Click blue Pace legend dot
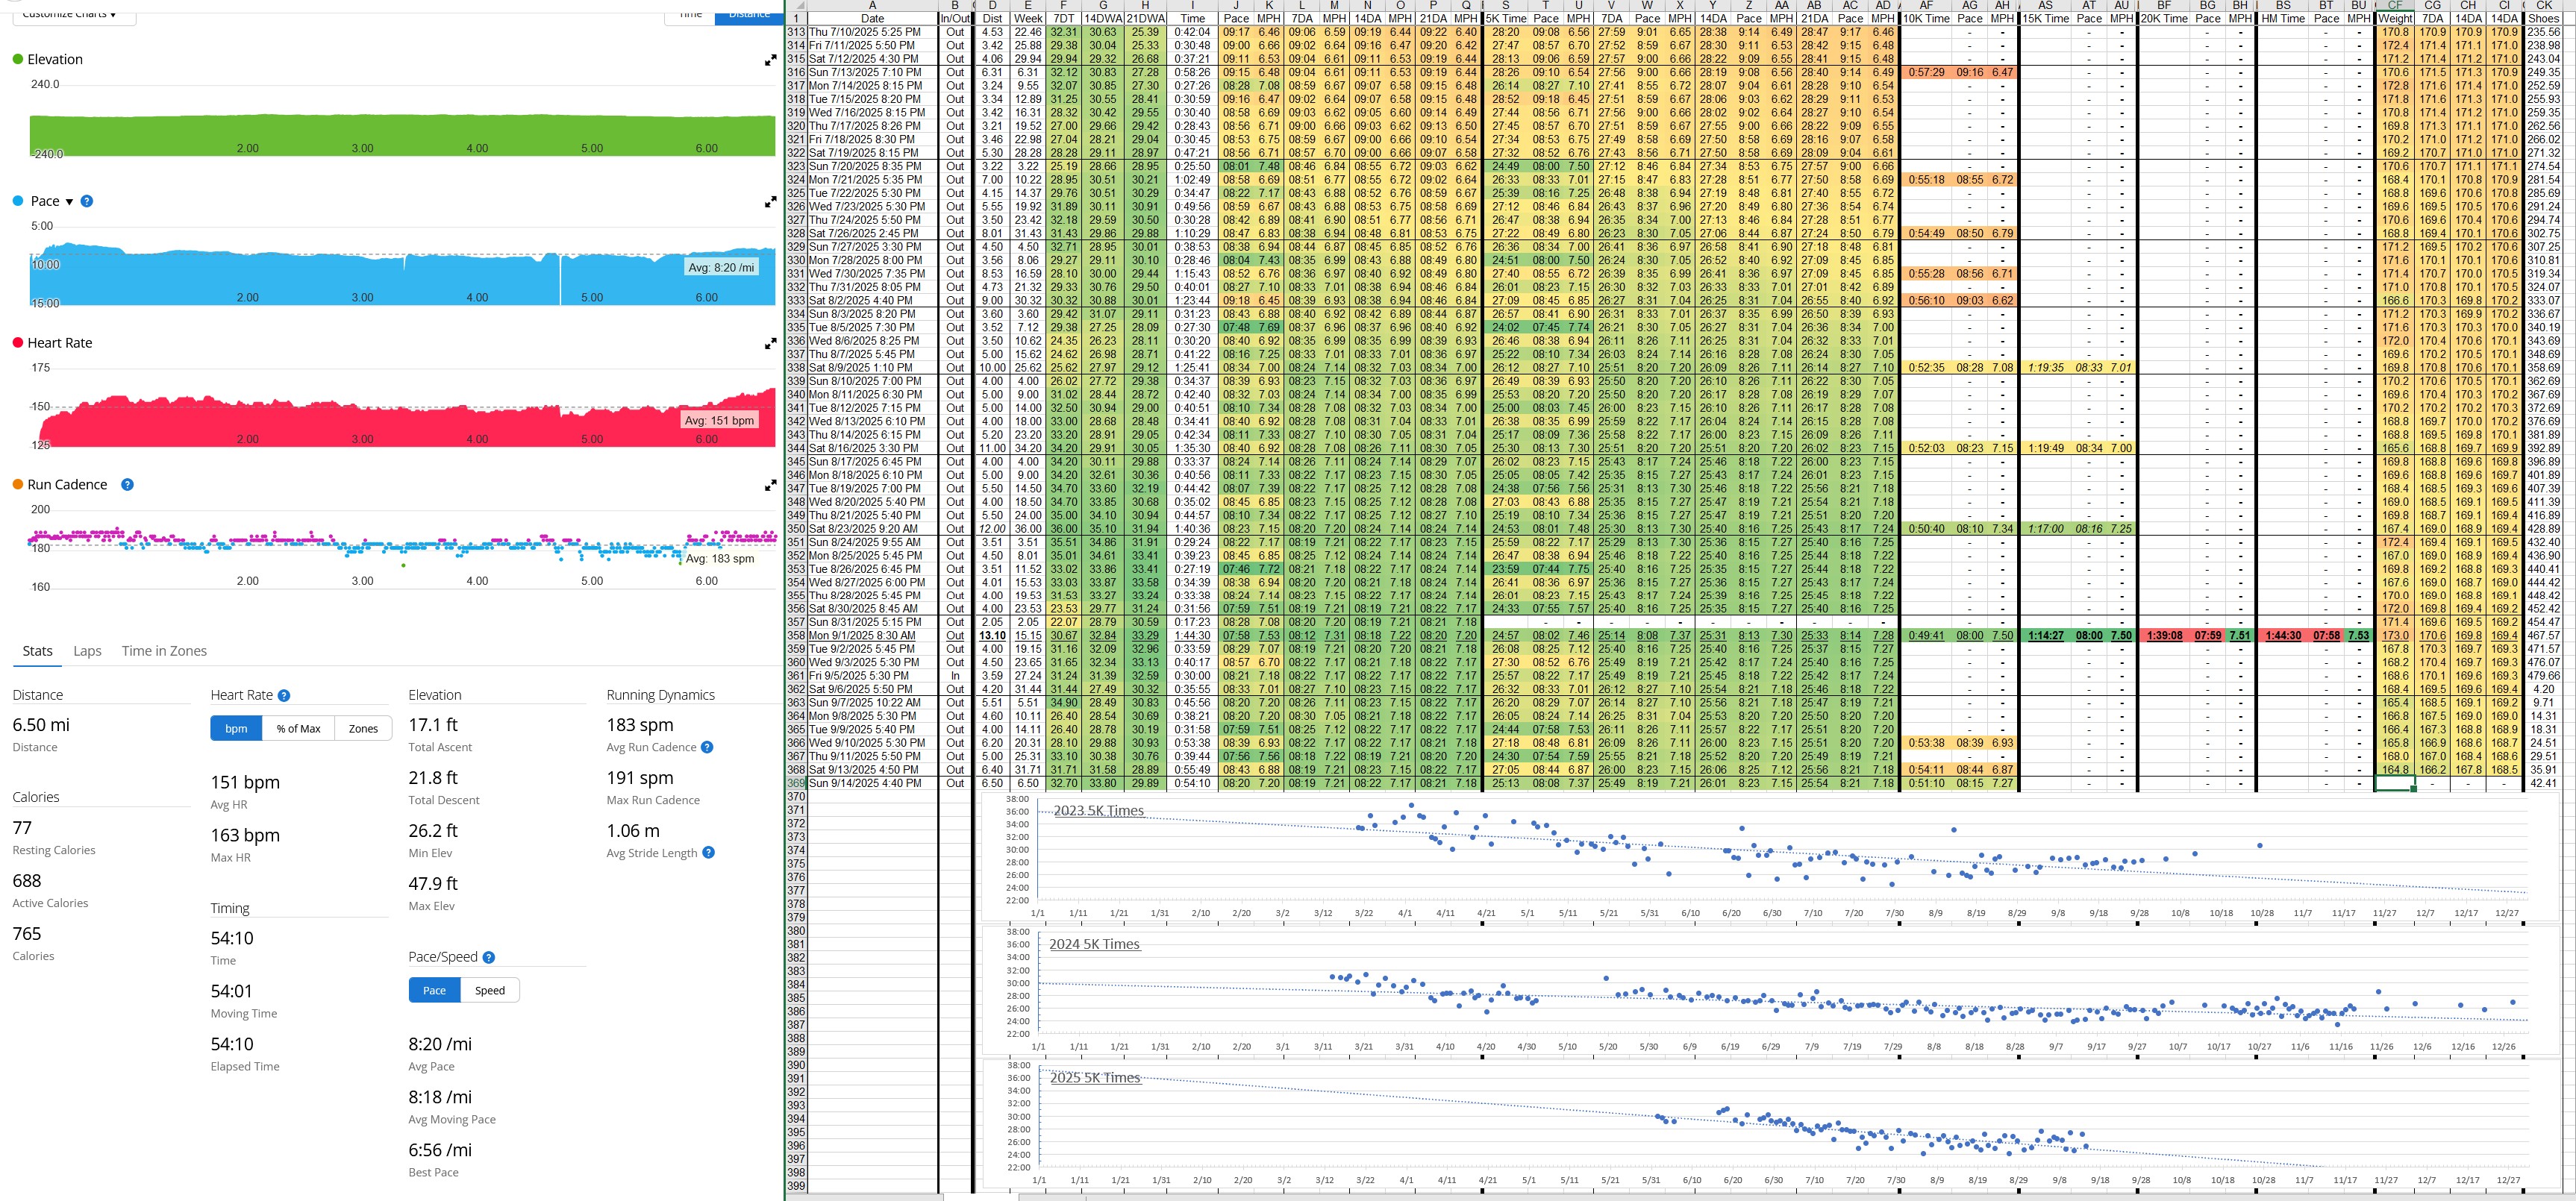 (x=17, y=201)
